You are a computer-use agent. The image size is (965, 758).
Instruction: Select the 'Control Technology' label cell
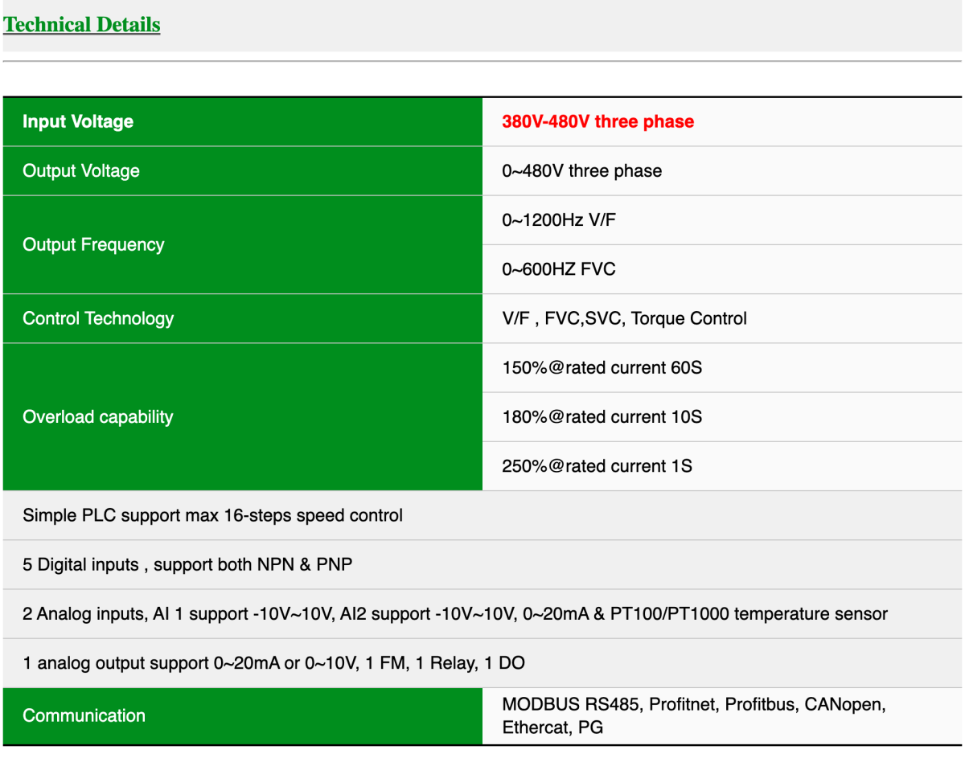pyautogui.click(x=243, y=318)
